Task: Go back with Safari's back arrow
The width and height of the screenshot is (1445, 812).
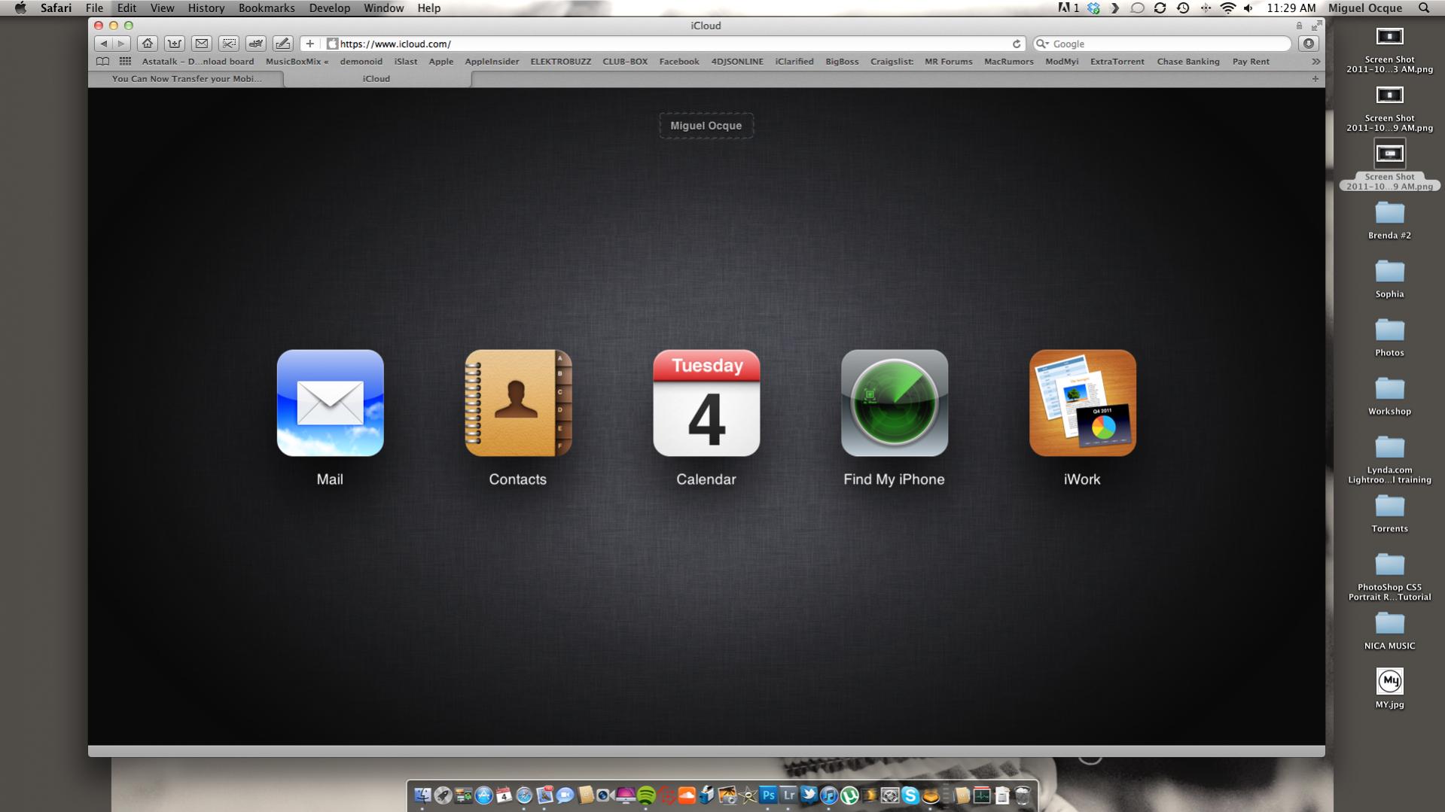Action: [104, 44]
